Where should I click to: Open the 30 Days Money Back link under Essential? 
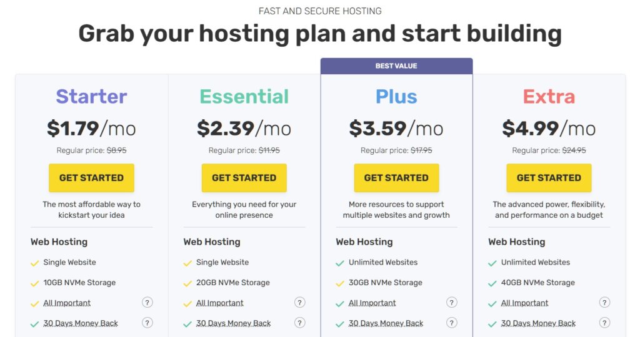233,323
